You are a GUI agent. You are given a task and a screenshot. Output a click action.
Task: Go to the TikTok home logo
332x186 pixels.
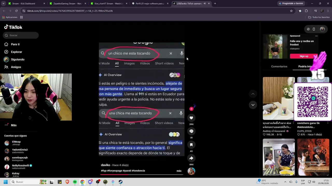(13, 27)
